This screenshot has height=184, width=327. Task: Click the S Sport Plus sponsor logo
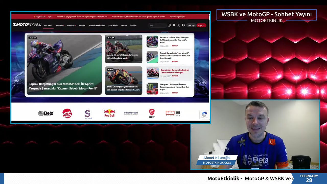click(88, 114)
